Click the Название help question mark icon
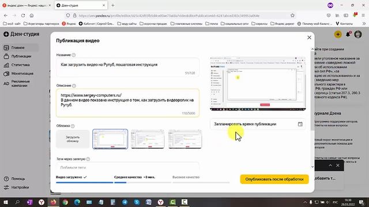Viewport: 369px width, 207px height. click(x=74, y=55)
